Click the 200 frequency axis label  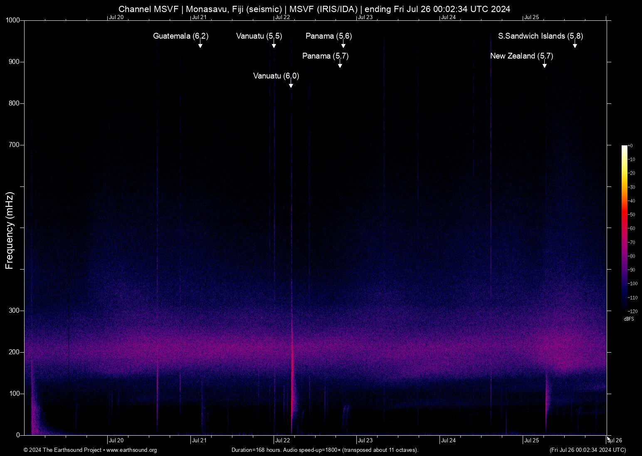15,352
